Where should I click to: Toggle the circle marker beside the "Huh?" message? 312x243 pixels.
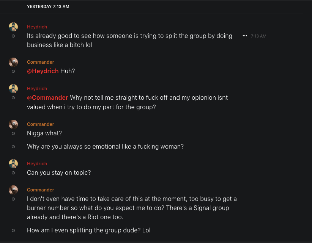13,71
